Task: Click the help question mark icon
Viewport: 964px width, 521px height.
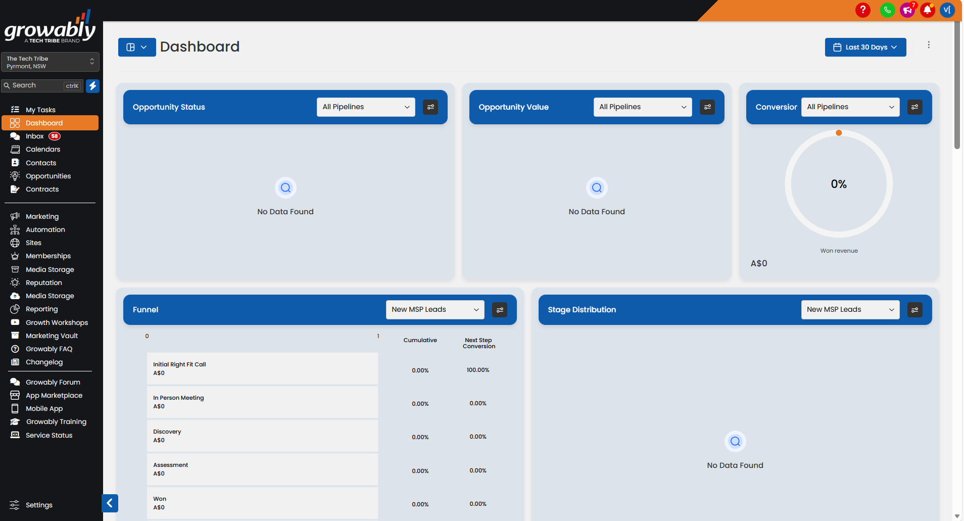Action: 863,10
